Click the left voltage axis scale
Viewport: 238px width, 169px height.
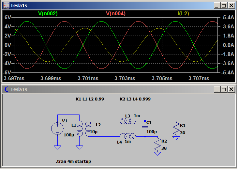coord(7,45)
